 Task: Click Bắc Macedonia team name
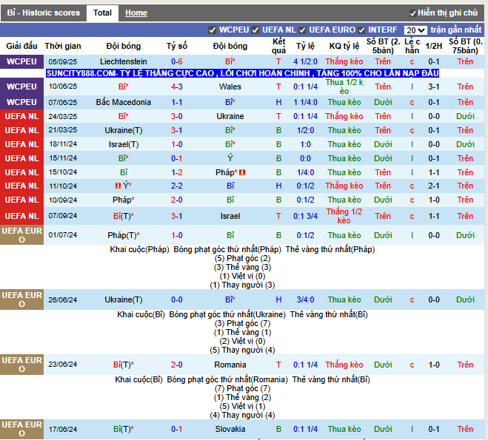[123, 102]
